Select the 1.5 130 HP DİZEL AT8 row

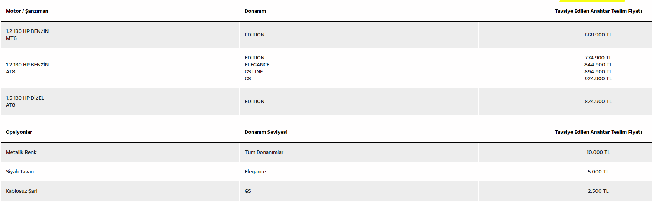(326, 102)
